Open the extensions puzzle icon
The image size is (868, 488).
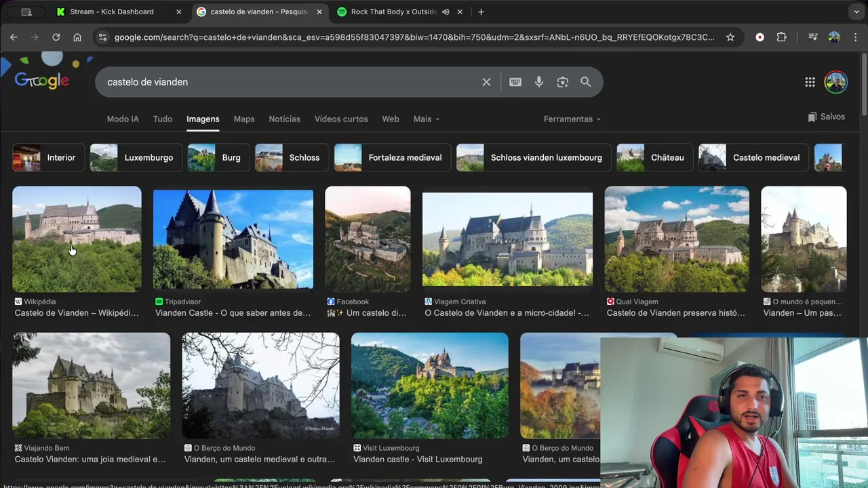click(781, 37)
